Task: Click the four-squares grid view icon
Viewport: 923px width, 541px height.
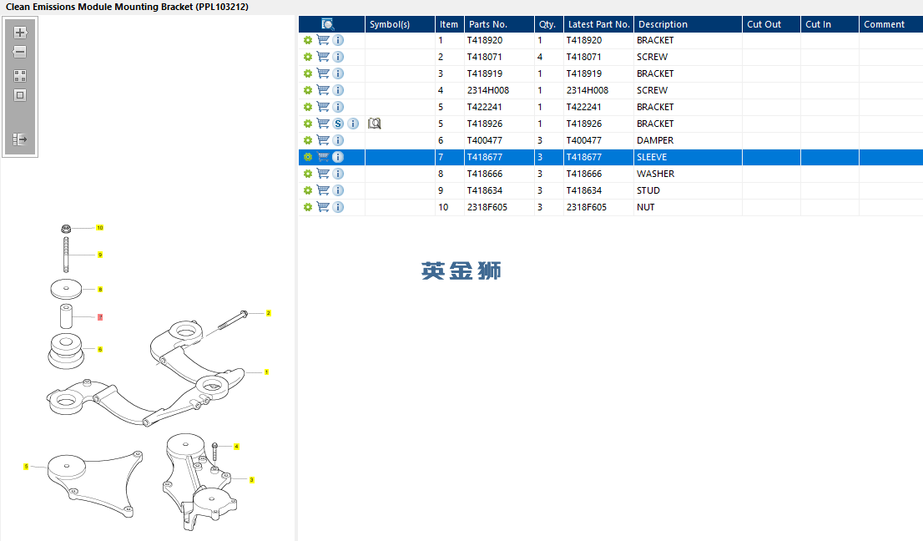Action: click(20, 76)
